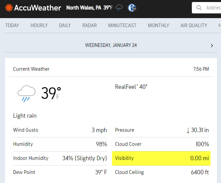Image resolution: width=221 pixels, height=183 pixels.
Task: Click the 0.00 mi visibility value
Action: pos(200,158)
